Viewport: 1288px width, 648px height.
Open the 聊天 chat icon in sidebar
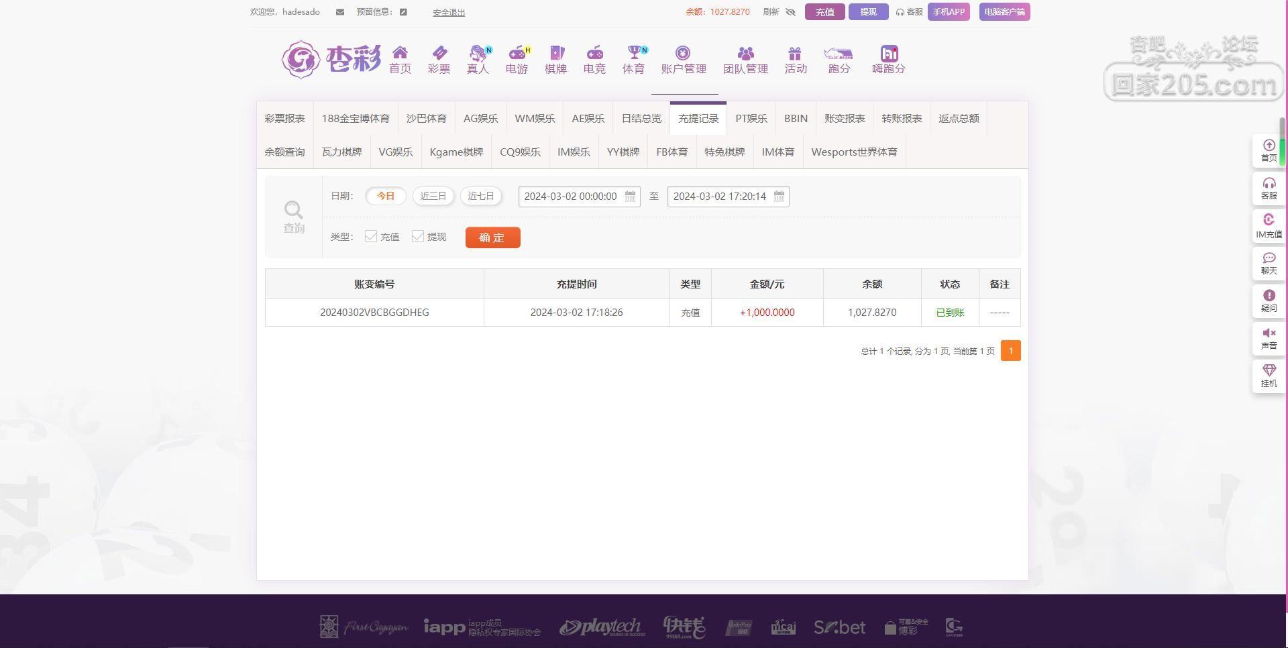coord(1269,259)
